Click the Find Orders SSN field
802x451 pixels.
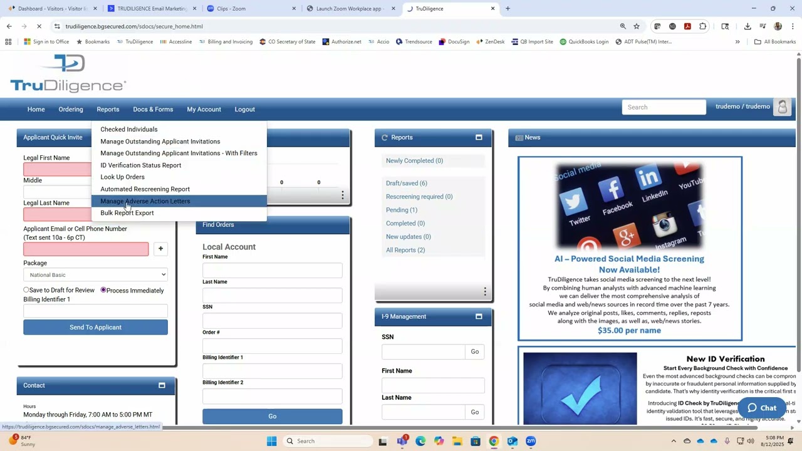273,320
